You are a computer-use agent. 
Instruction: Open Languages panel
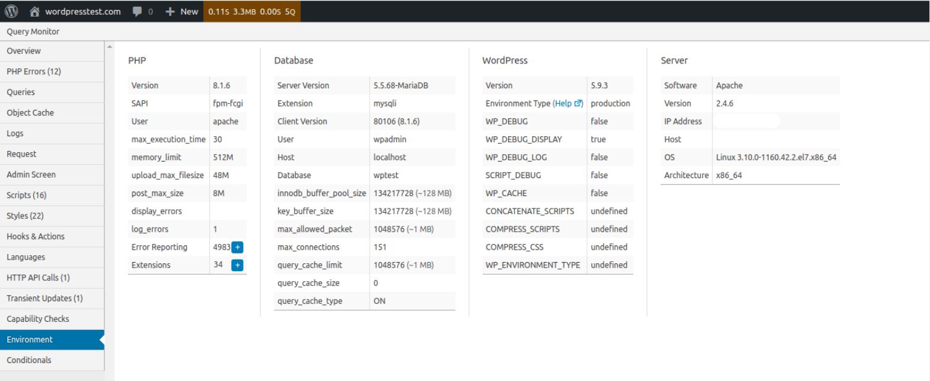[52, 257]
